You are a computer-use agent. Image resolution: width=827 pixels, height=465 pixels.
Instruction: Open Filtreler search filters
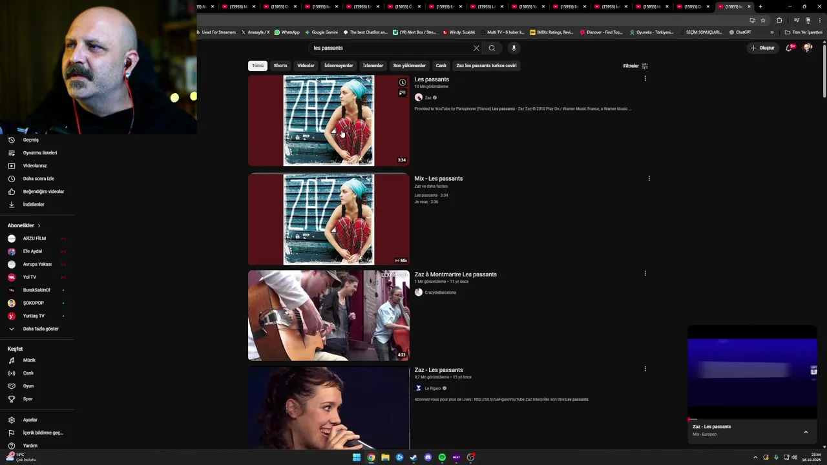635,66
